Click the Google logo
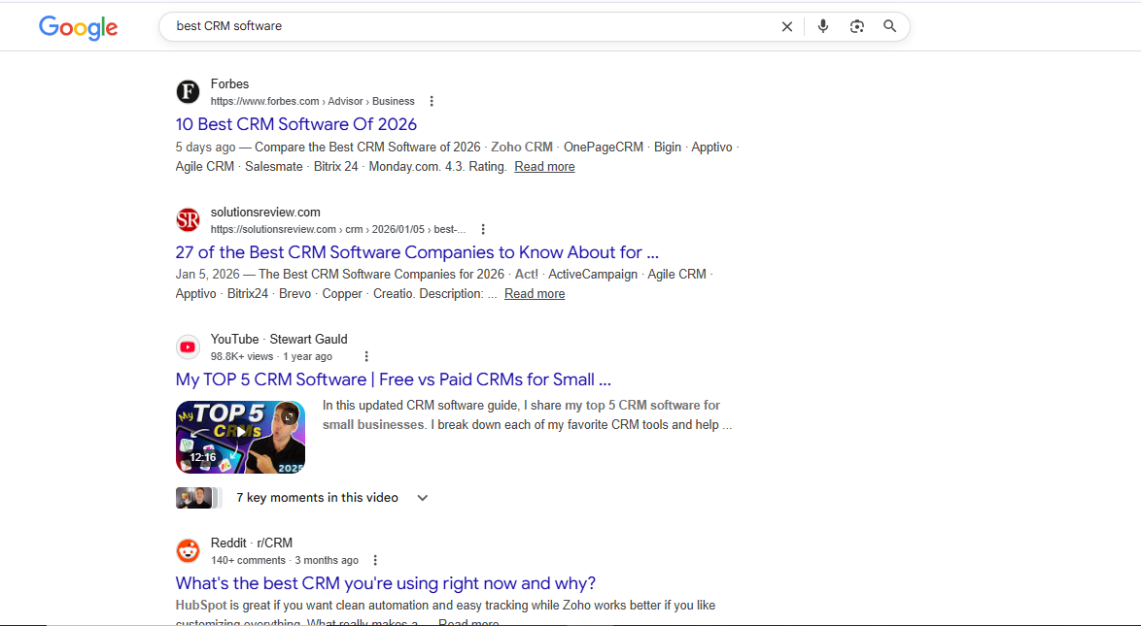Viewport: 1141px width, 626px height. (78, 27)
